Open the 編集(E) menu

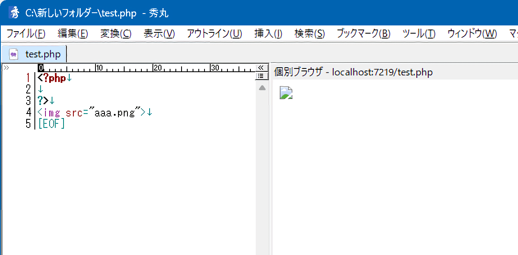pyautogui.click(x=73, y=34)
